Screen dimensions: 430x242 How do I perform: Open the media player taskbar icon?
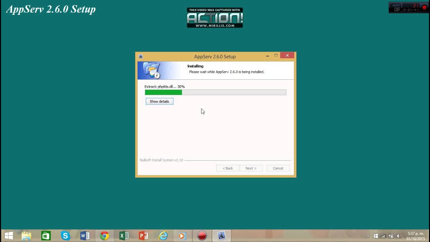[x=182, y=236]
